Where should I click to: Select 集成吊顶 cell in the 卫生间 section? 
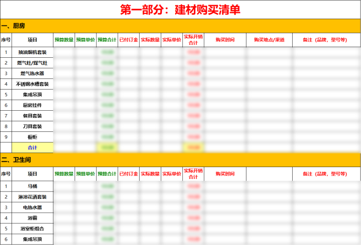pos(32,239)
